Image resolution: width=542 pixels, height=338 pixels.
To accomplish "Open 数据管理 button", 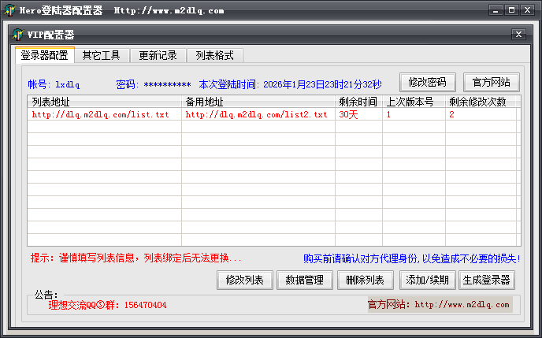I will [x=304, y=280].
